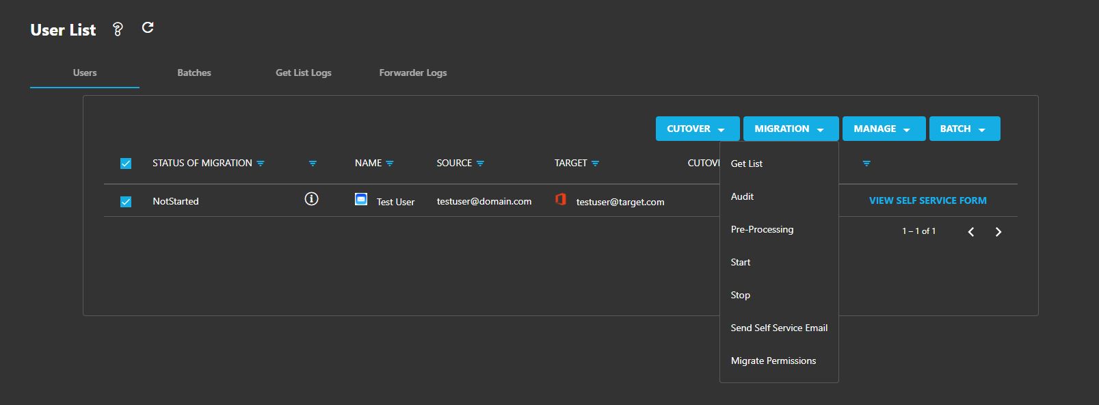Click filter icon next to Status of Migration

(261, 164)
